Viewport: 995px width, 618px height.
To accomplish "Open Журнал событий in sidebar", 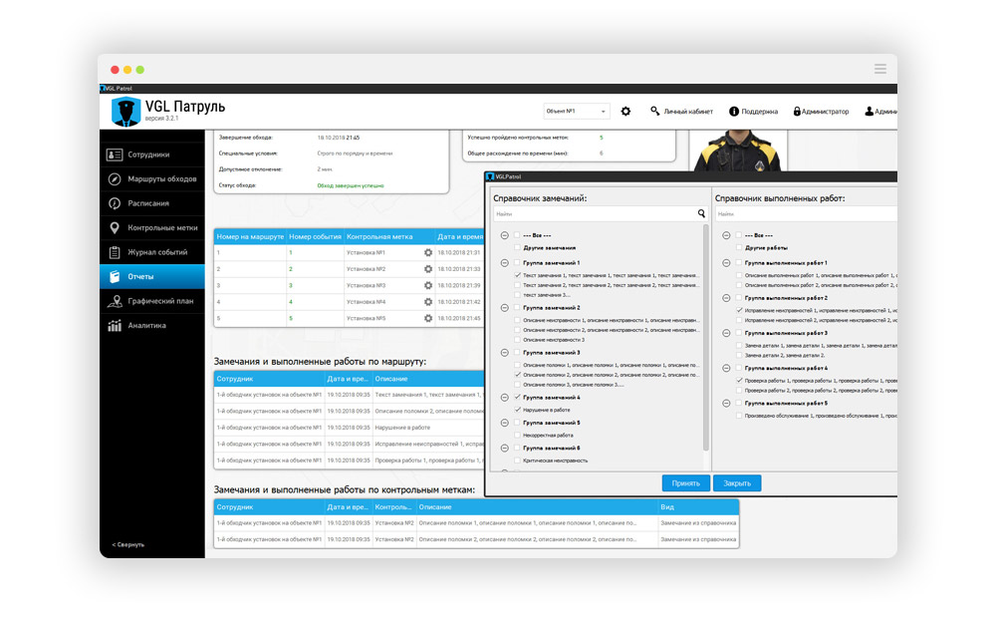I will 152,252.
